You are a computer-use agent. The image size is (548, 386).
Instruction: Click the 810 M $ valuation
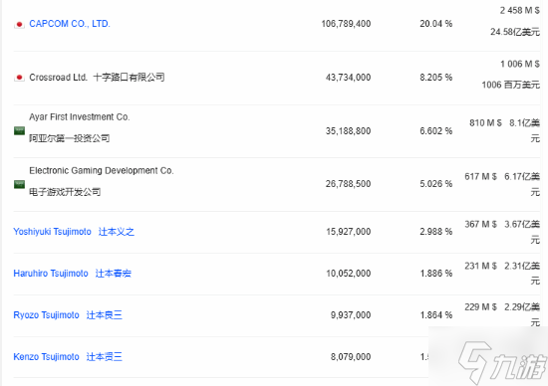486,122
